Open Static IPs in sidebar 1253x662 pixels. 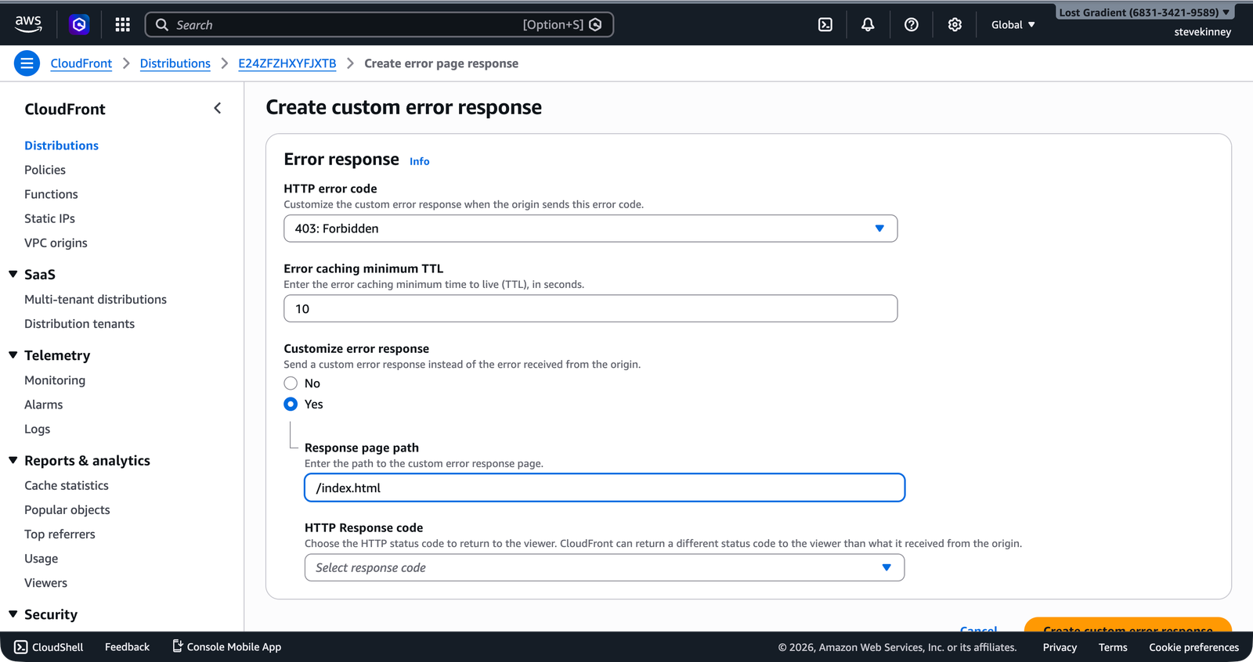pos(49,218)
